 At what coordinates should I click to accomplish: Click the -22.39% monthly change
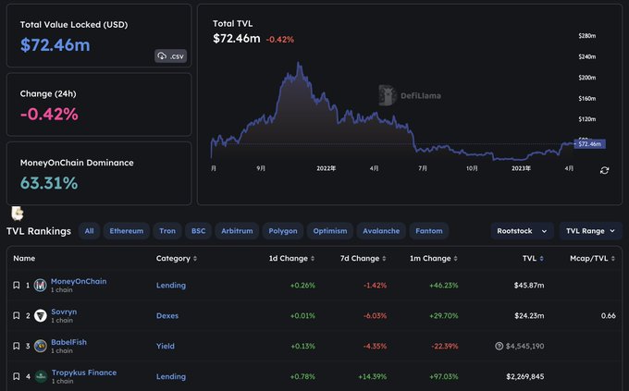pyautogui.click(x=445, y=346)
